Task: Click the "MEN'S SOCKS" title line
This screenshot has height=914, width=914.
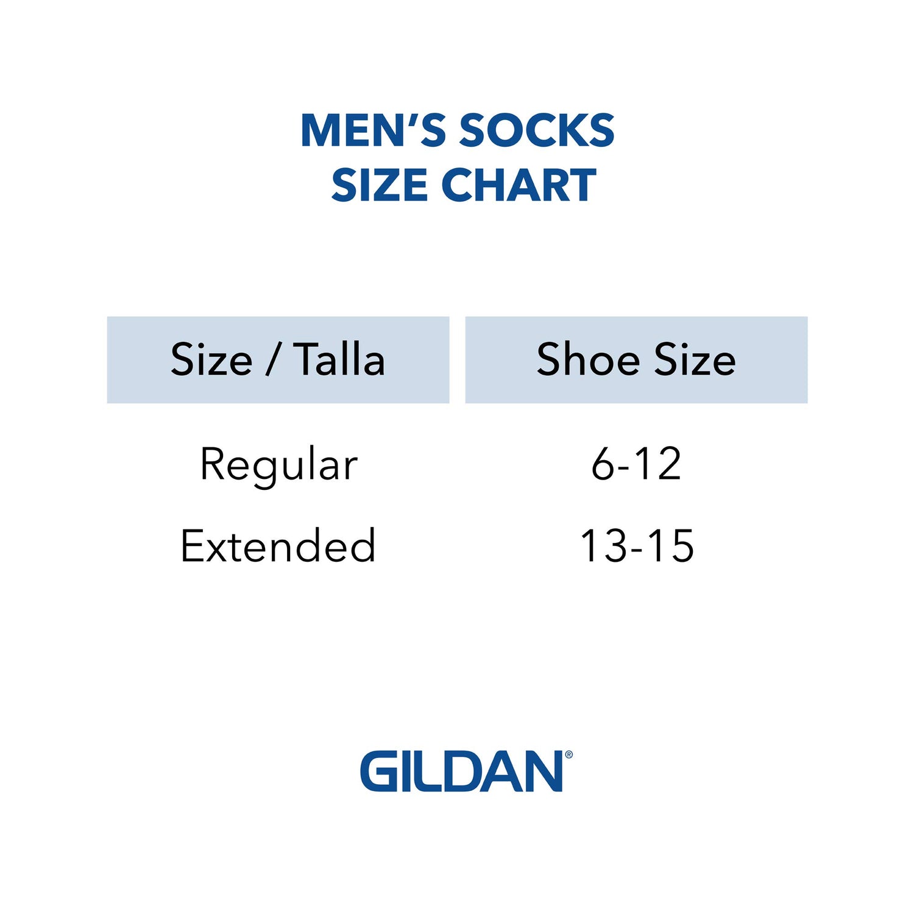Action: click(x=458, y=130)
